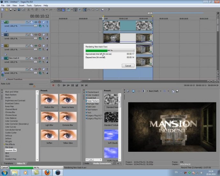
Task: Open the Tools menu
Action: tap(29, 5)
